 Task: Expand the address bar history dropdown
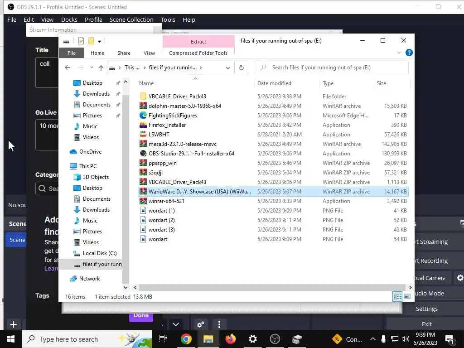click(227, 68)
